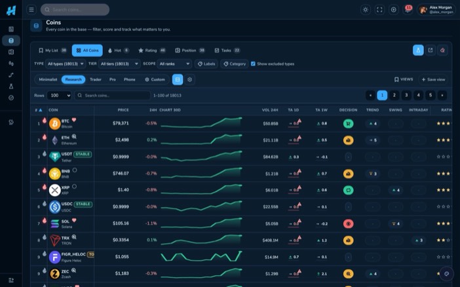Image resolution: width=460 pixels, height=287 pixels.
Task: Open the Coins database sidebar icon
Action: (x=11, y=41)
